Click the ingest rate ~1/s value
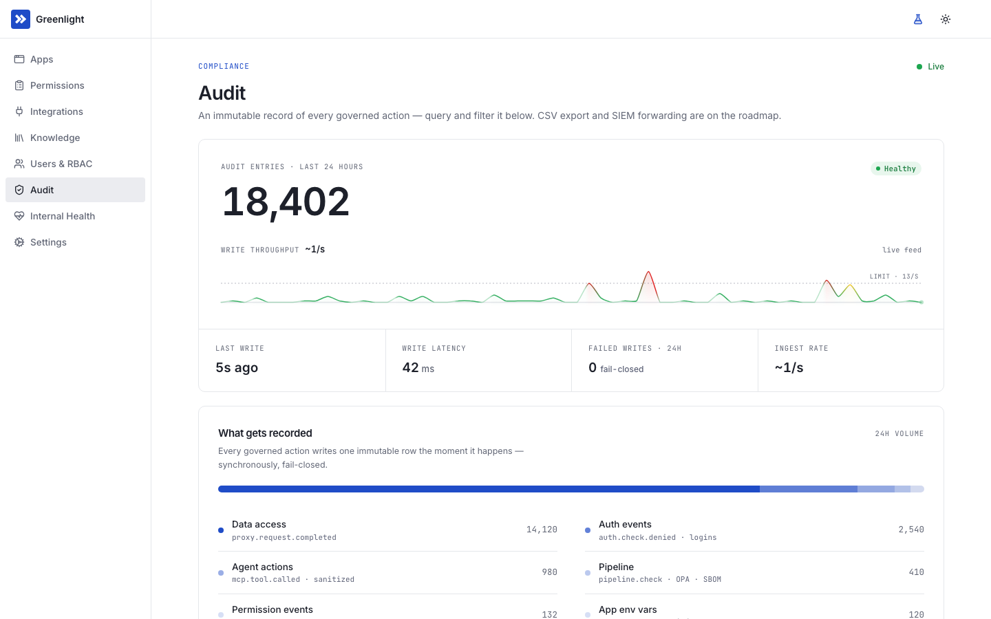Screen dimensions: 991x619 [x=789, y=367]
